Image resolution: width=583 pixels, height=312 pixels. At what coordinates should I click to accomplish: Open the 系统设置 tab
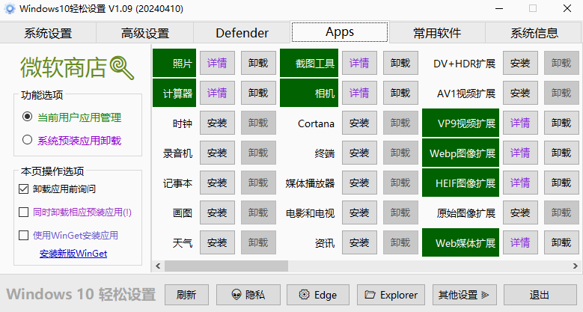coord(48,33)
